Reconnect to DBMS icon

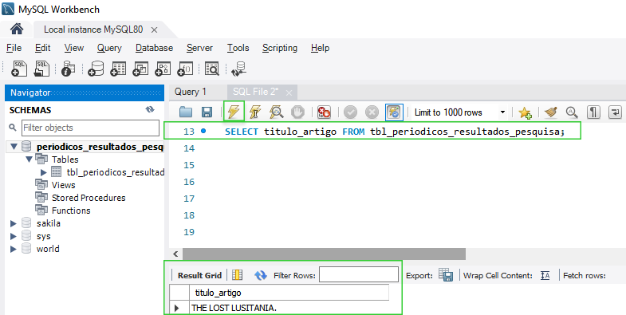point(238,69)
